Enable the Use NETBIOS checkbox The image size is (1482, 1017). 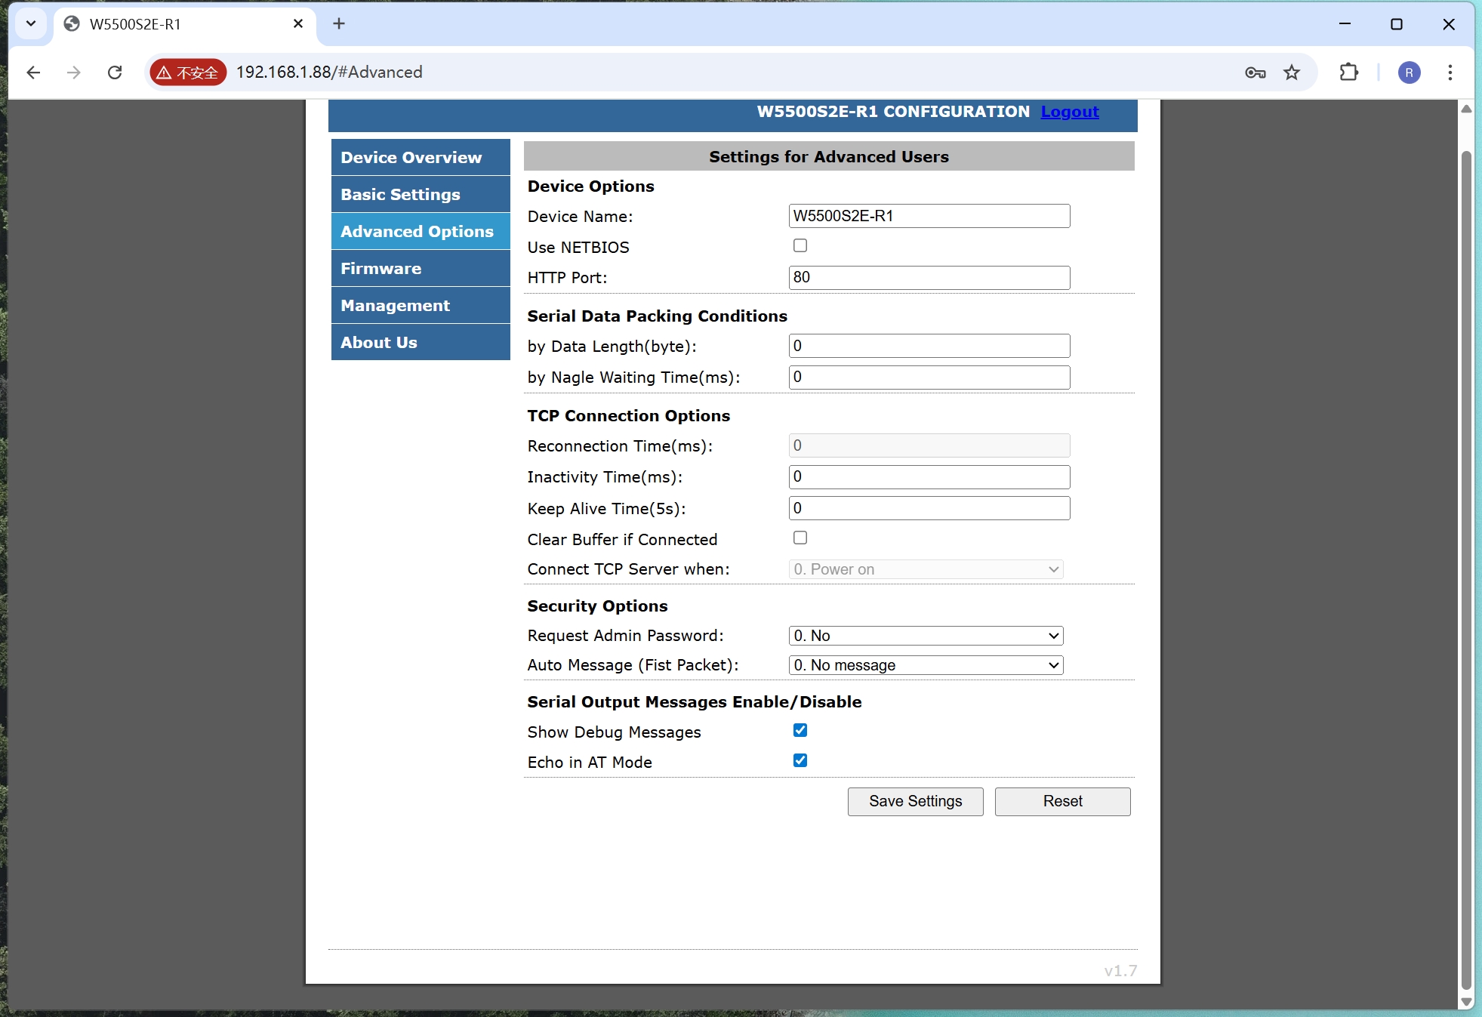coord(800,245)
